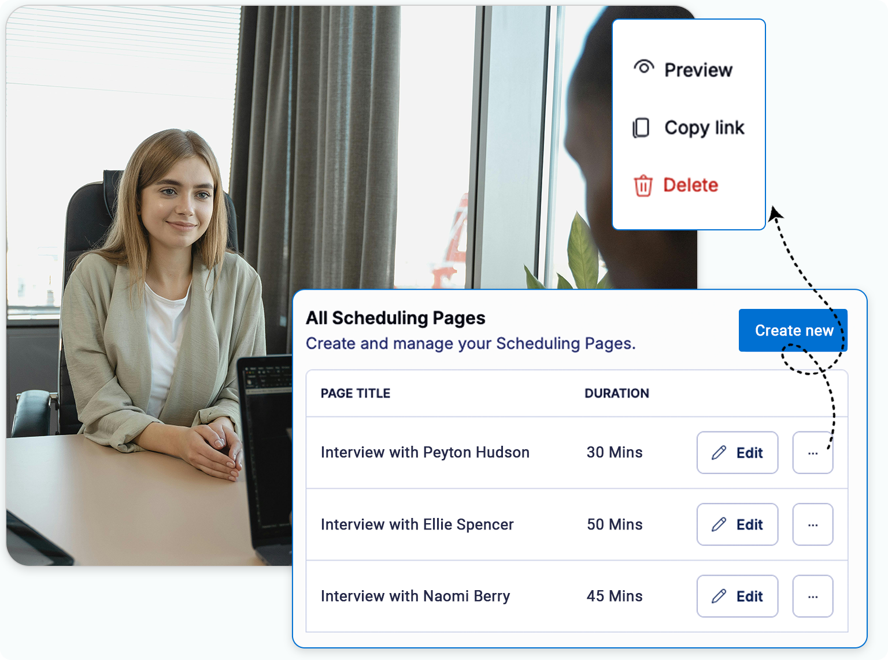Click the pencil icon in Naomi Berry row
The image size is (888, 660).
tap(719, 596)
